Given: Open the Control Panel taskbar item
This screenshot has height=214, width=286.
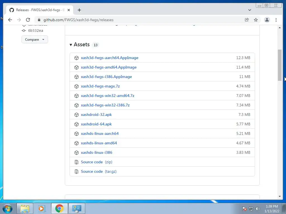Looking at the screenshot, I should click(77, 208).
